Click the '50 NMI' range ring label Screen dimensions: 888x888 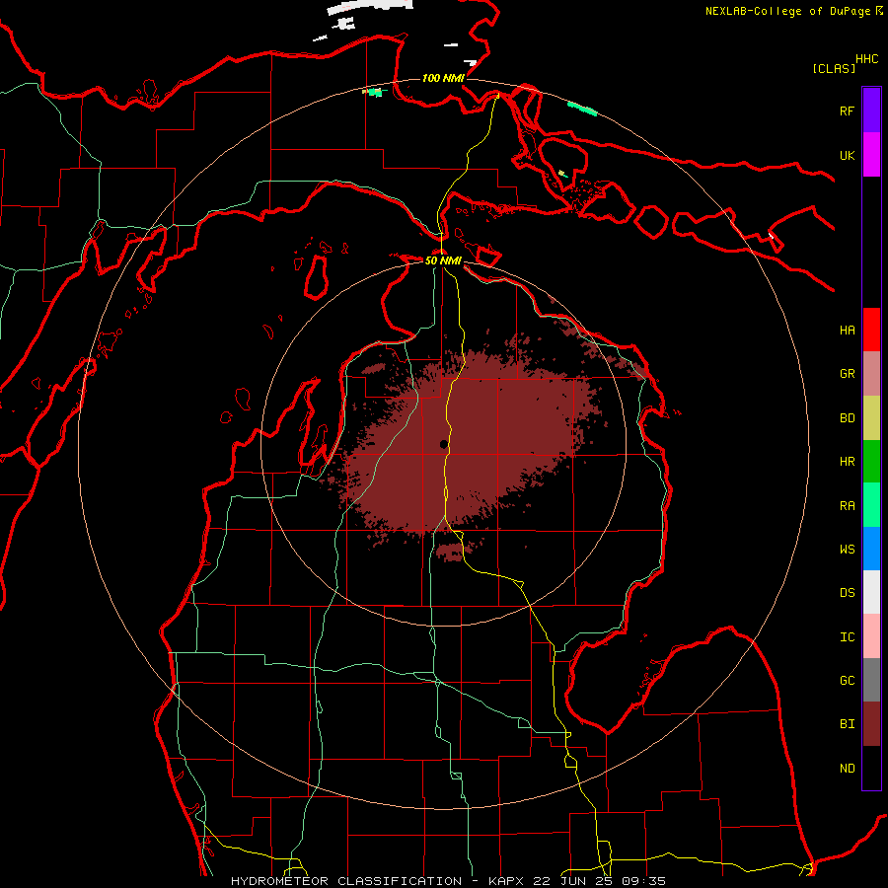tap(443, 260)
